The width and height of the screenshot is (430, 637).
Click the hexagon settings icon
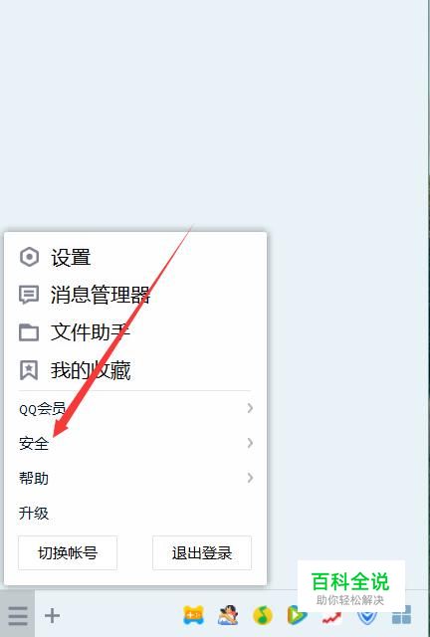29,257
